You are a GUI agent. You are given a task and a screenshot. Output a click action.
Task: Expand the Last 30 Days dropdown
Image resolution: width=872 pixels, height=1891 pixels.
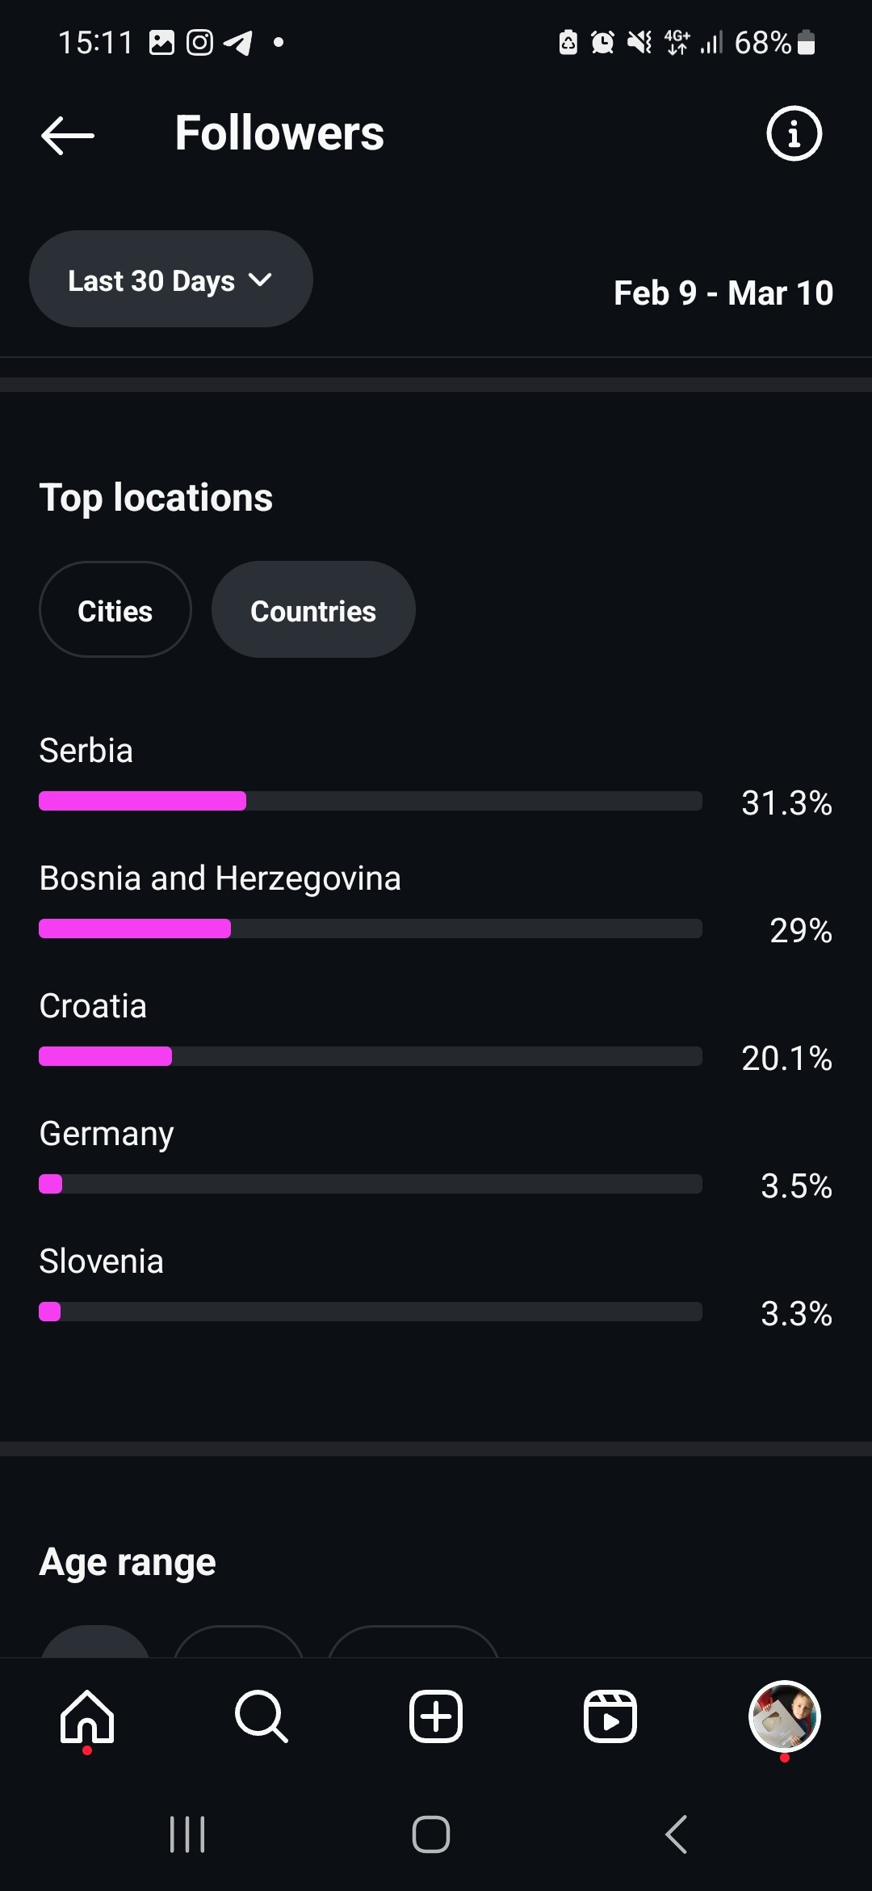pos(171,279)
